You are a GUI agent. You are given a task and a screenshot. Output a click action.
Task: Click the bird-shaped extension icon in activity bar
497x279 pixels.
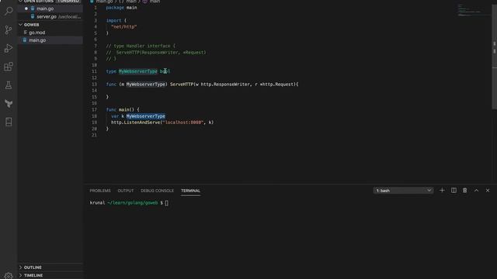click(x=9, y=103)
